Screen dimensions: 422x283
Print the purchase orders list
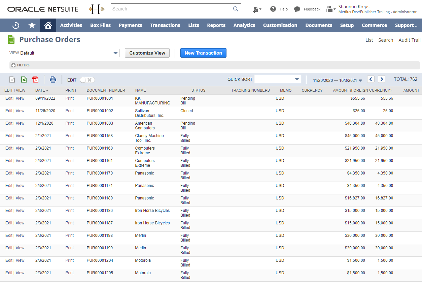(53, 80)
